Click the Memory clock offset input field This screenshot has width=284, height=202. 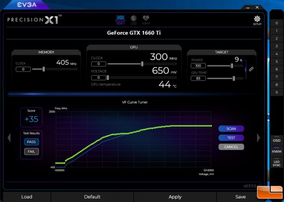pyautogui.click(x=23, y=69)
